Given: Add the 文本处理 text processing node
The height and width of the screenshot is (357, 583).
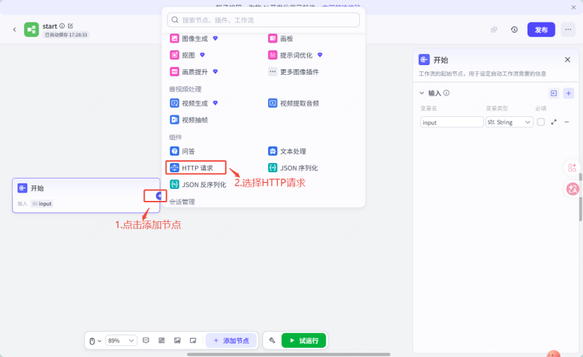Looking at the screenshot, I should [x=287, y=151].
